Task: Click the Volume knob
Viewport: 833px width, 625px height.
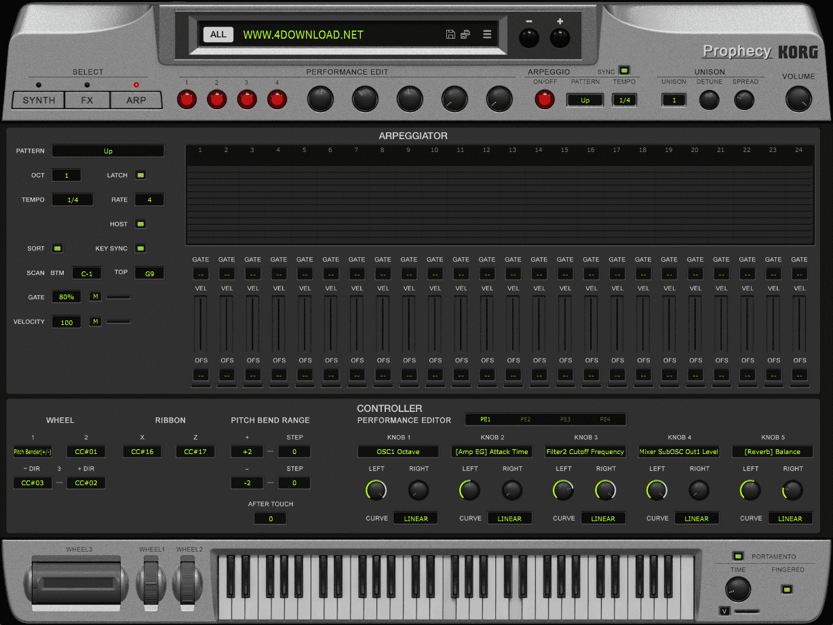Action: (798, 100)
